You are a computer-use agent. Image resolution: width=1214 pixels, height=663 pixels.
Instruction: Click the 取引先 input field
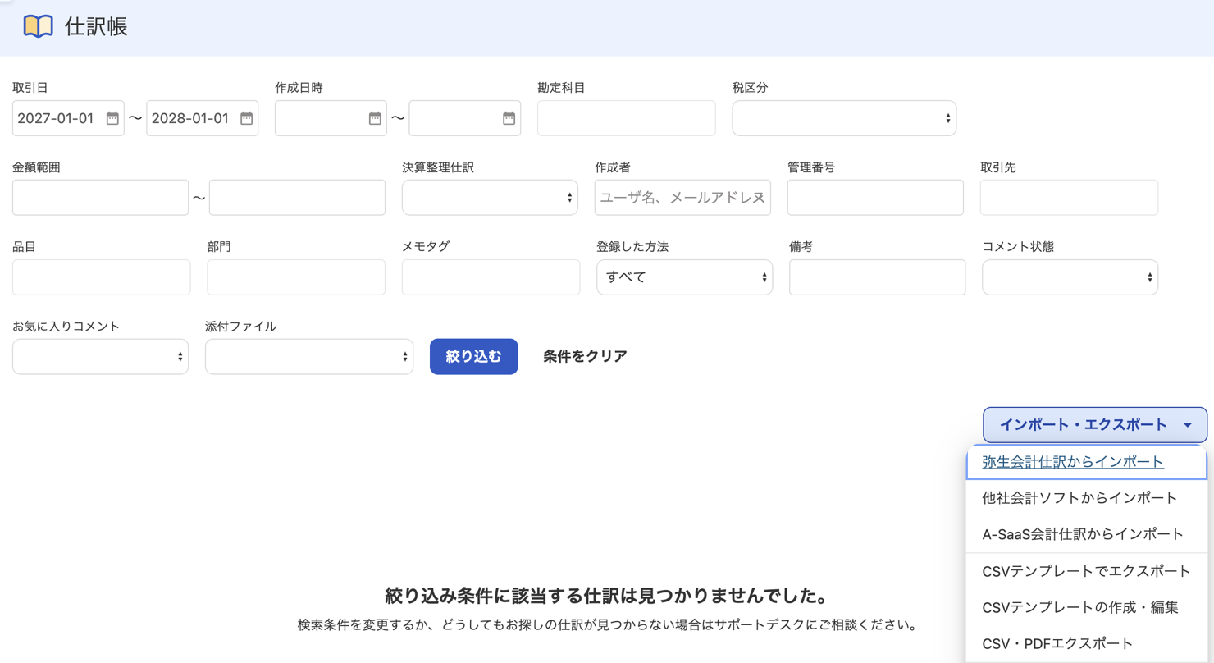click(x=1069, y=198)
